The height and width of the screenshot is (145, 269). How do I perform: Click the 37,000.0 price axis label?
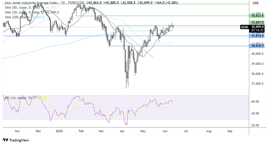click(257, 84)
